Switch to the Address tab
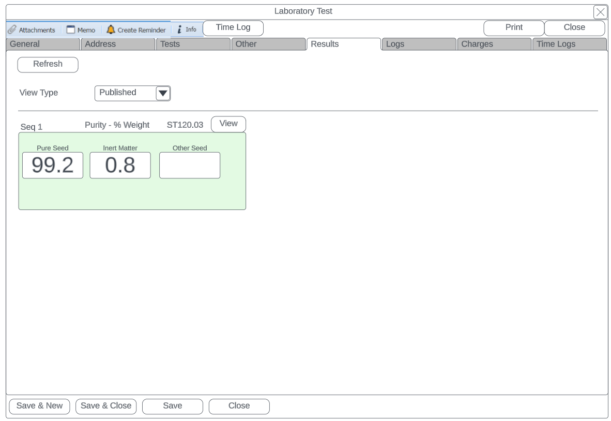Viewport: 611px width, 421px height. 118,44
